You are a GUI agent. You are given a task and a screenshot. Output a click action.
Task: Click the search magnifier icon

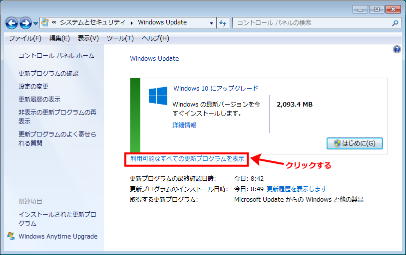(x=395, y=23)
